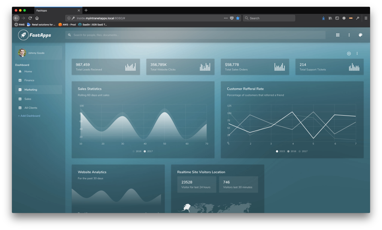This screenshot has width=382, height=230.
Task: Open the three-dot menu in the top navbar
Action: click(x=349, y=35)
